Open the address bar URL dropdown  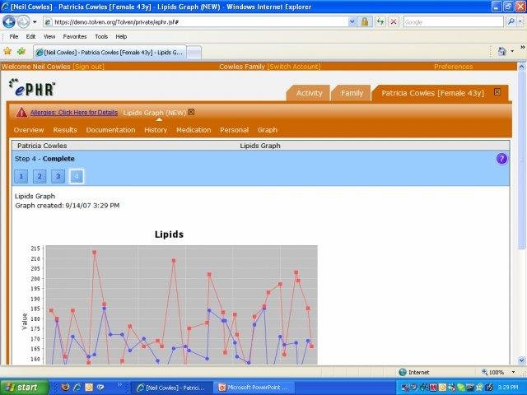coord(350,21)
